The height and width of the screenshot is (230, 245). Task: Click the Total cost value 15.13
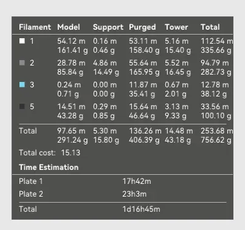pos(71,153)
